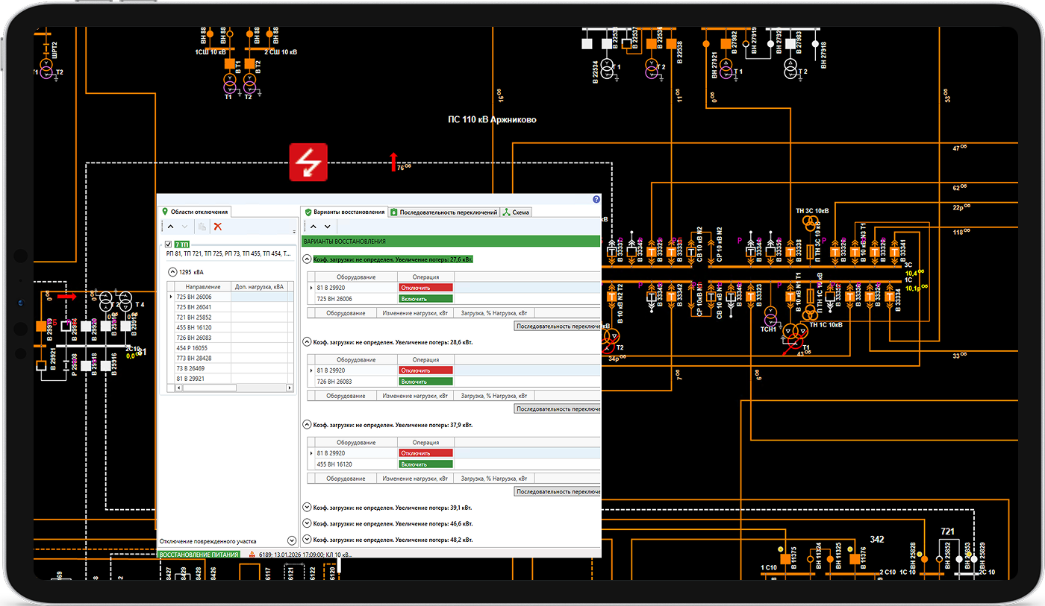The image size is (1045, 606).
Task: Click up arrow in Варианты восстановления toolbar
Action: 313,227
